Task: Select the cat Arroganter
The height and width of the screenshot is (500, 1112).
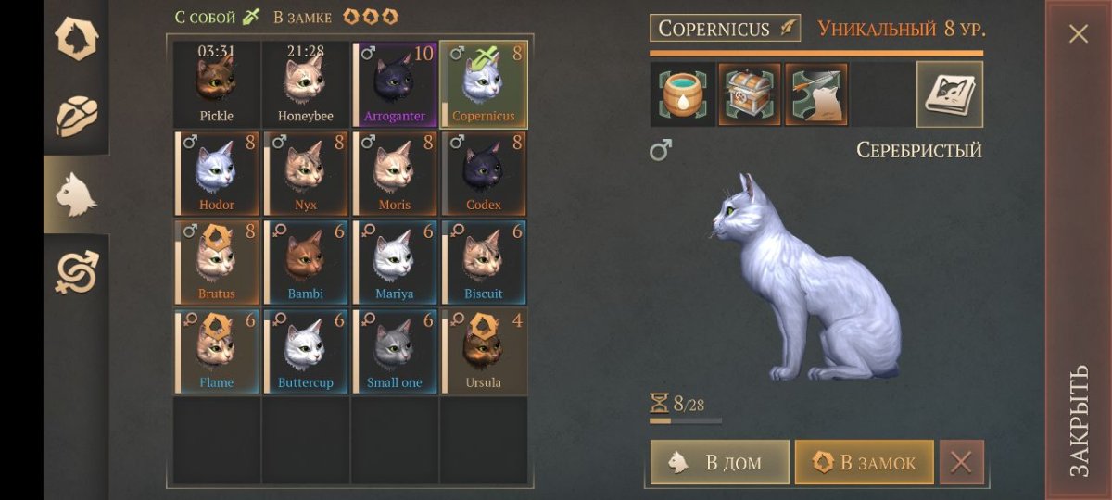Action: [395, 83]
